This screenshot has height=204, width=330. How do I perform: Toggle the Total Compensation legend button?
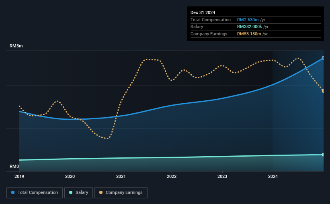[x=35, y=193]
